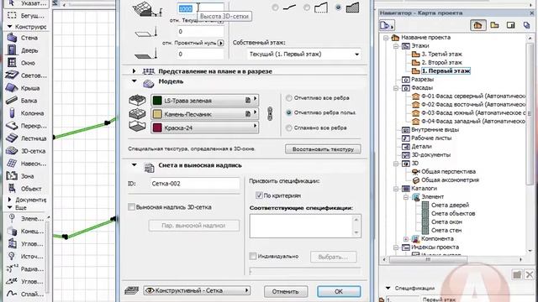Open the Конструктивный - Сетка layer dropdown
The width and height of the screenshot is (538, 302).
coord(197,291)
